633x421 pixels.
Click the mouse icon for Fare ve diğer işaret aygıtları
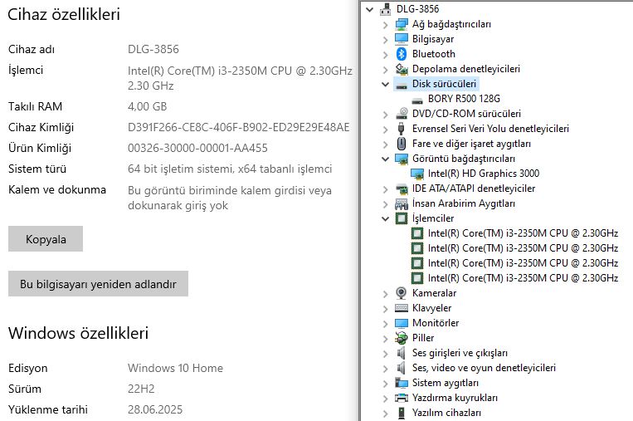(x=402, y=144)
